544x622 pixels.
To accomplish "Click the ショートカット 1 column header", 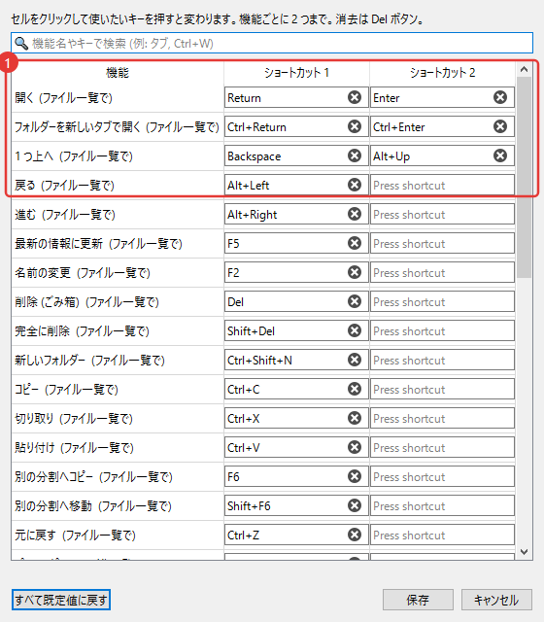I will 296,73.
